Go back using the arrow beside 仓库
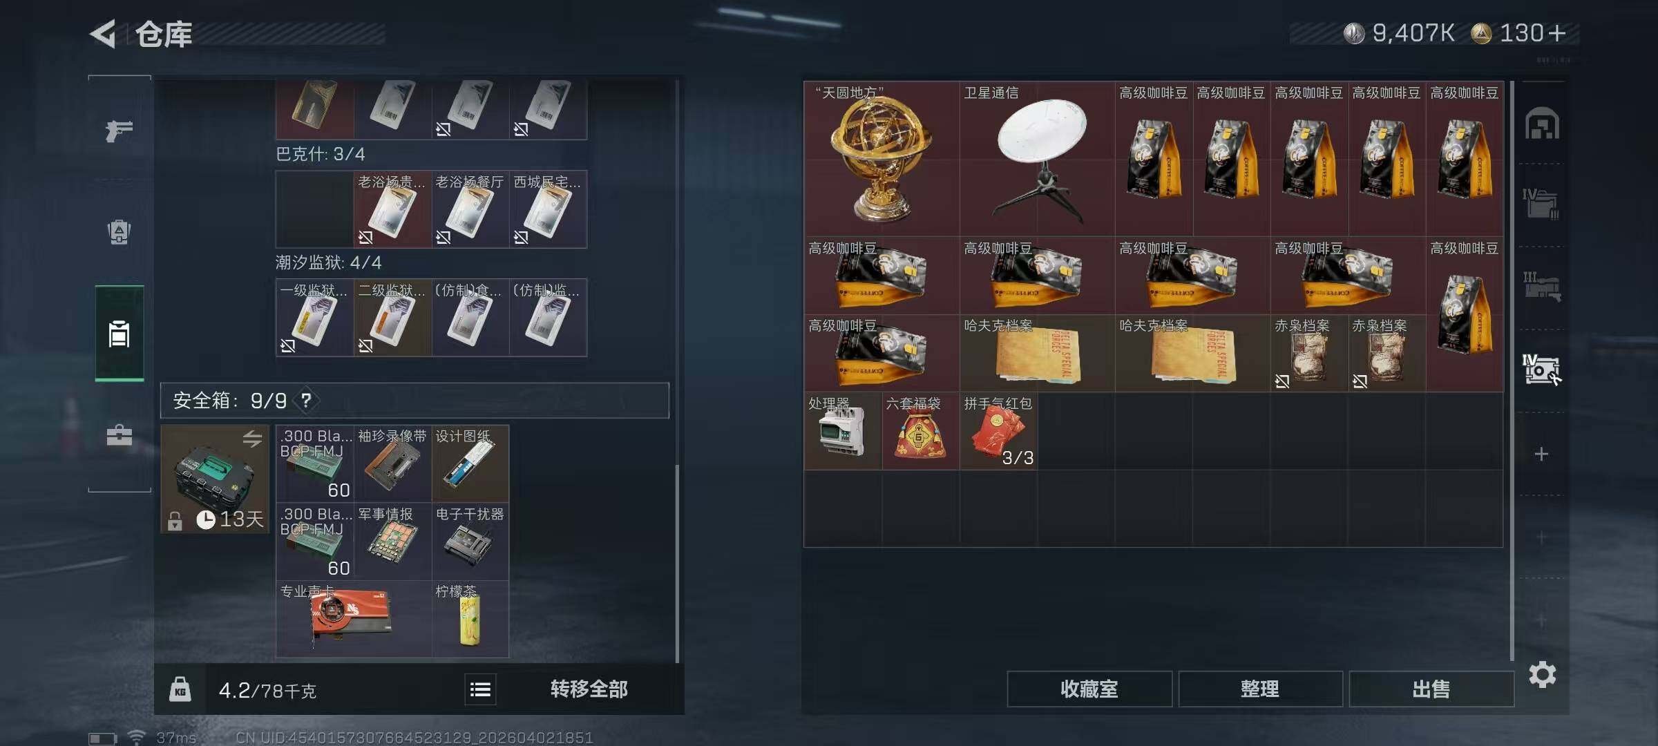 click(103, 34)
